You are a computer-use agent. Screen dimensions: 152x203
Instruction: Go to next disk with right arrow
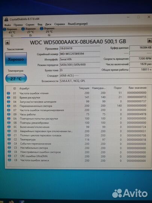tap(149, 41)
